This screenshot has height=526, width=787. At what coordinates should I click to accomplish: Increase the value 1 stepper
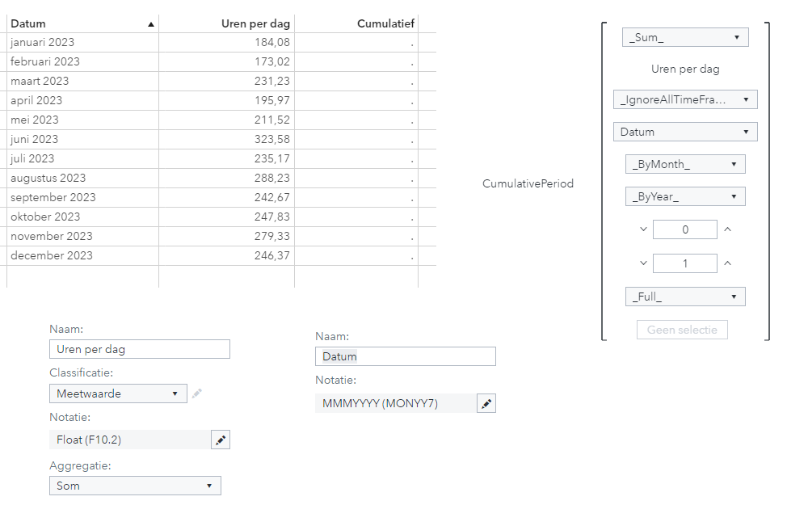point(727,263)
